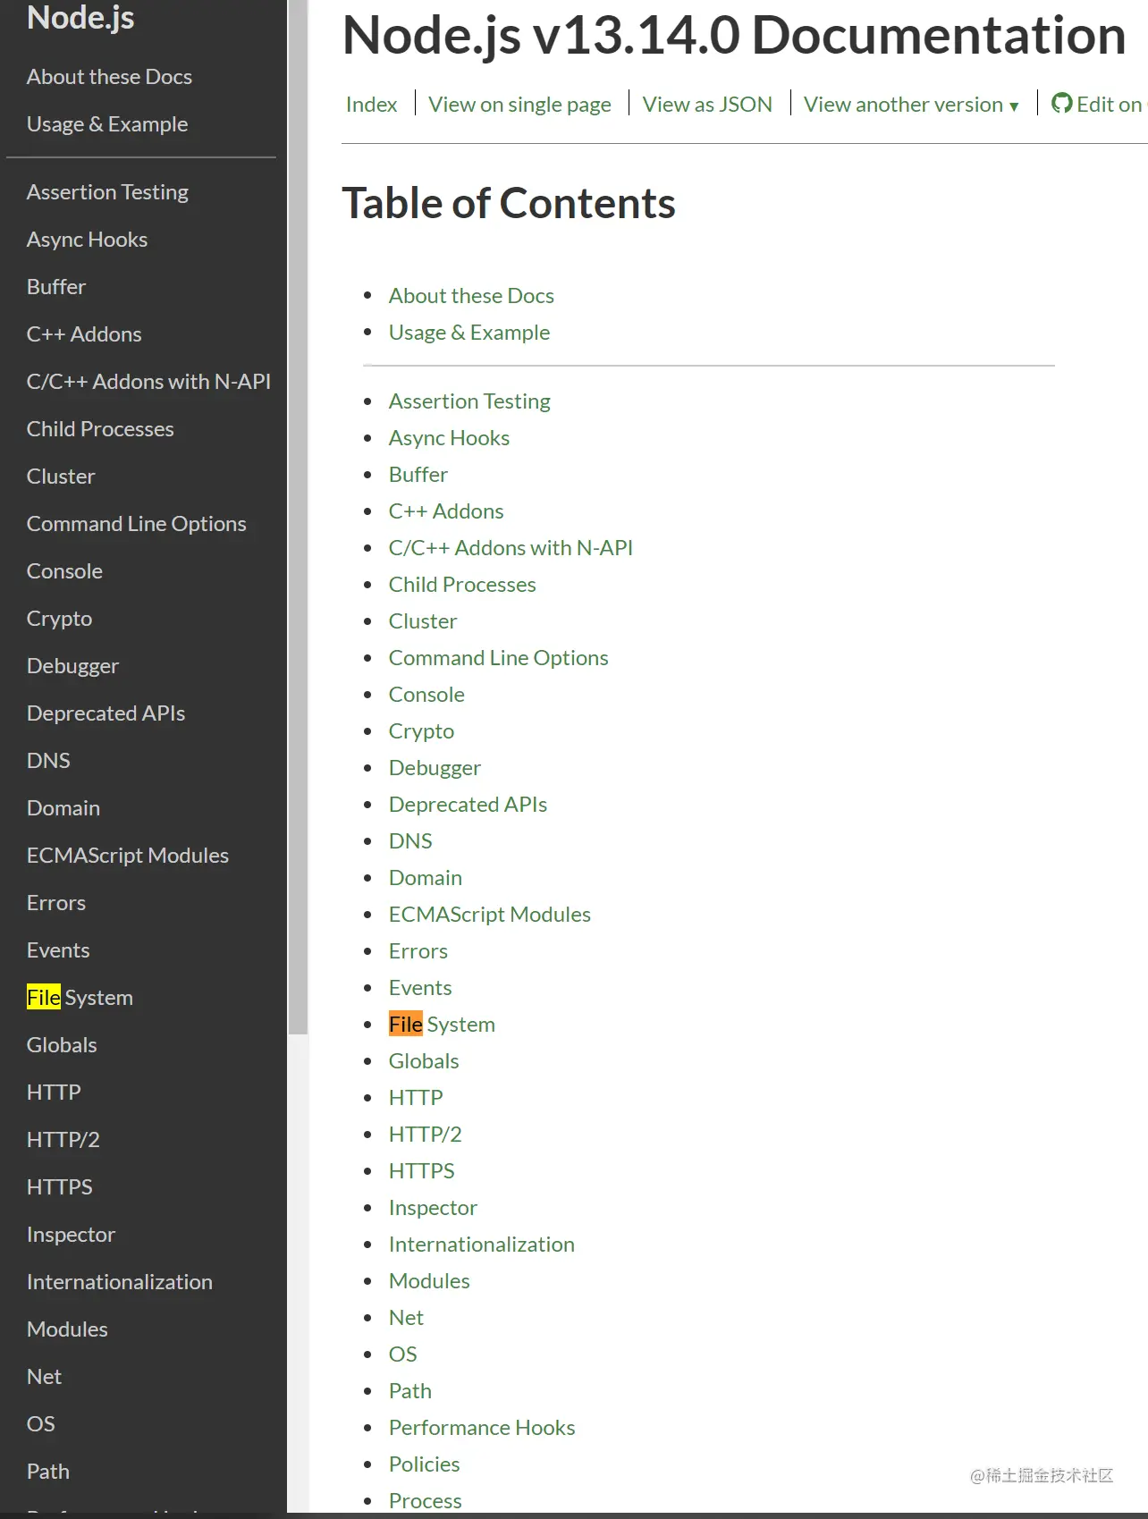Click Globals in Table of Contents
Image resolution: width=1148 pixels, height=1519 pixels.
point(424,1061)
